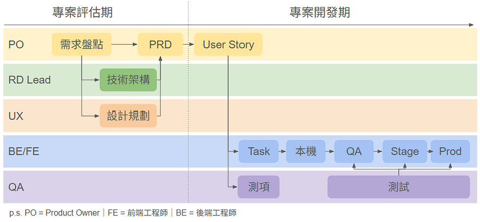This screenshot has height=222, width=480.
Task: Click the User Story box
Action: 229,44
